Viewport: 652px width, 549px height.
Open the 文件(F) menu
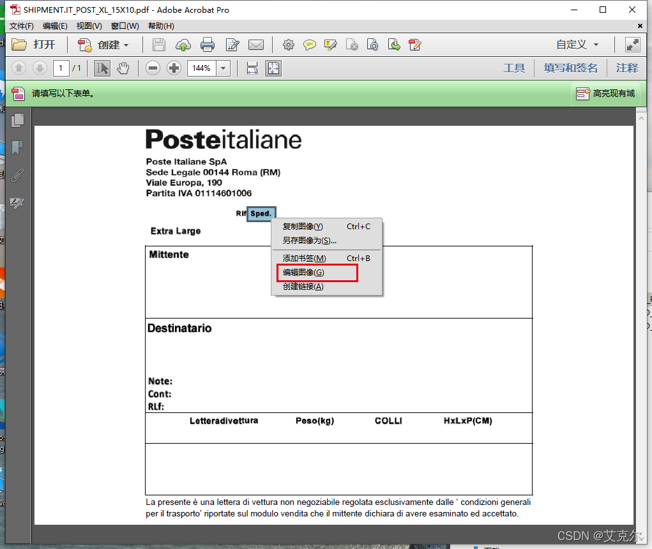pyautogui.click(x=22, y=26)
